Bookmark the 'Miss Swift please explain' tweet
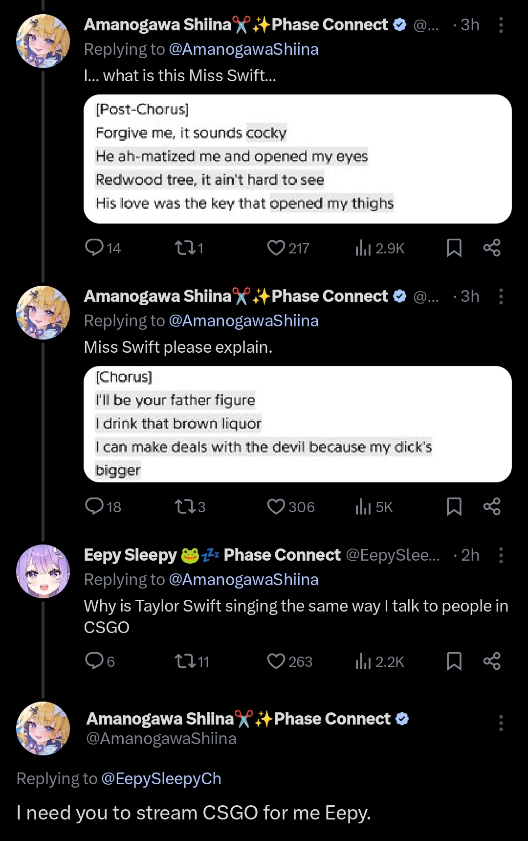The image size is (528, 841). [454, 507]
